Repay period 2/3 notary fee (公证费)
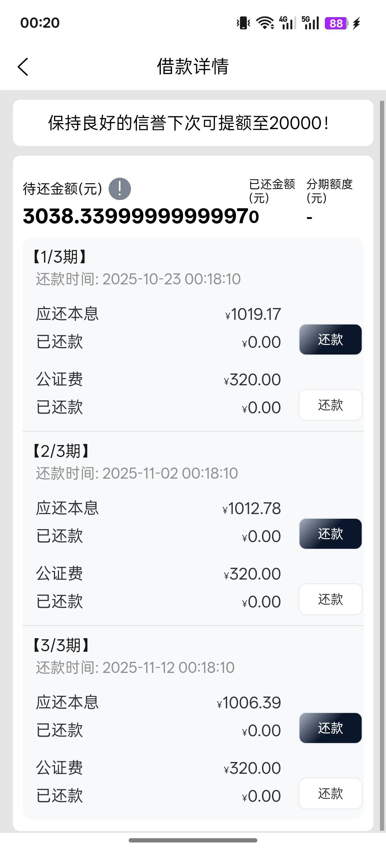 330,599
